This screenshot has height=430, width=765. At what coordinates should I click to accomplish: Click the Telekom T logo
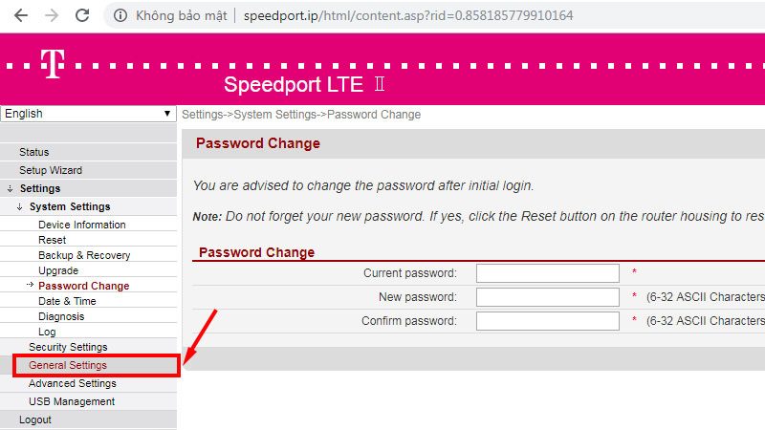(51, 64)
